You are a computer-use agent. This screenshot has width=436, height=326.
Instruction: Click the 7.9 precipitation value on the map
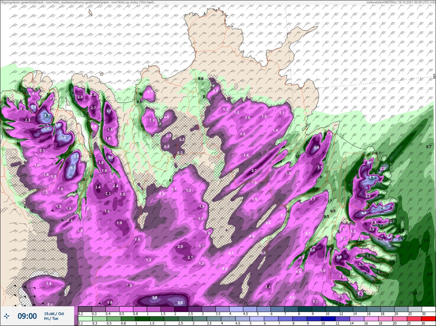pos(382,208)
